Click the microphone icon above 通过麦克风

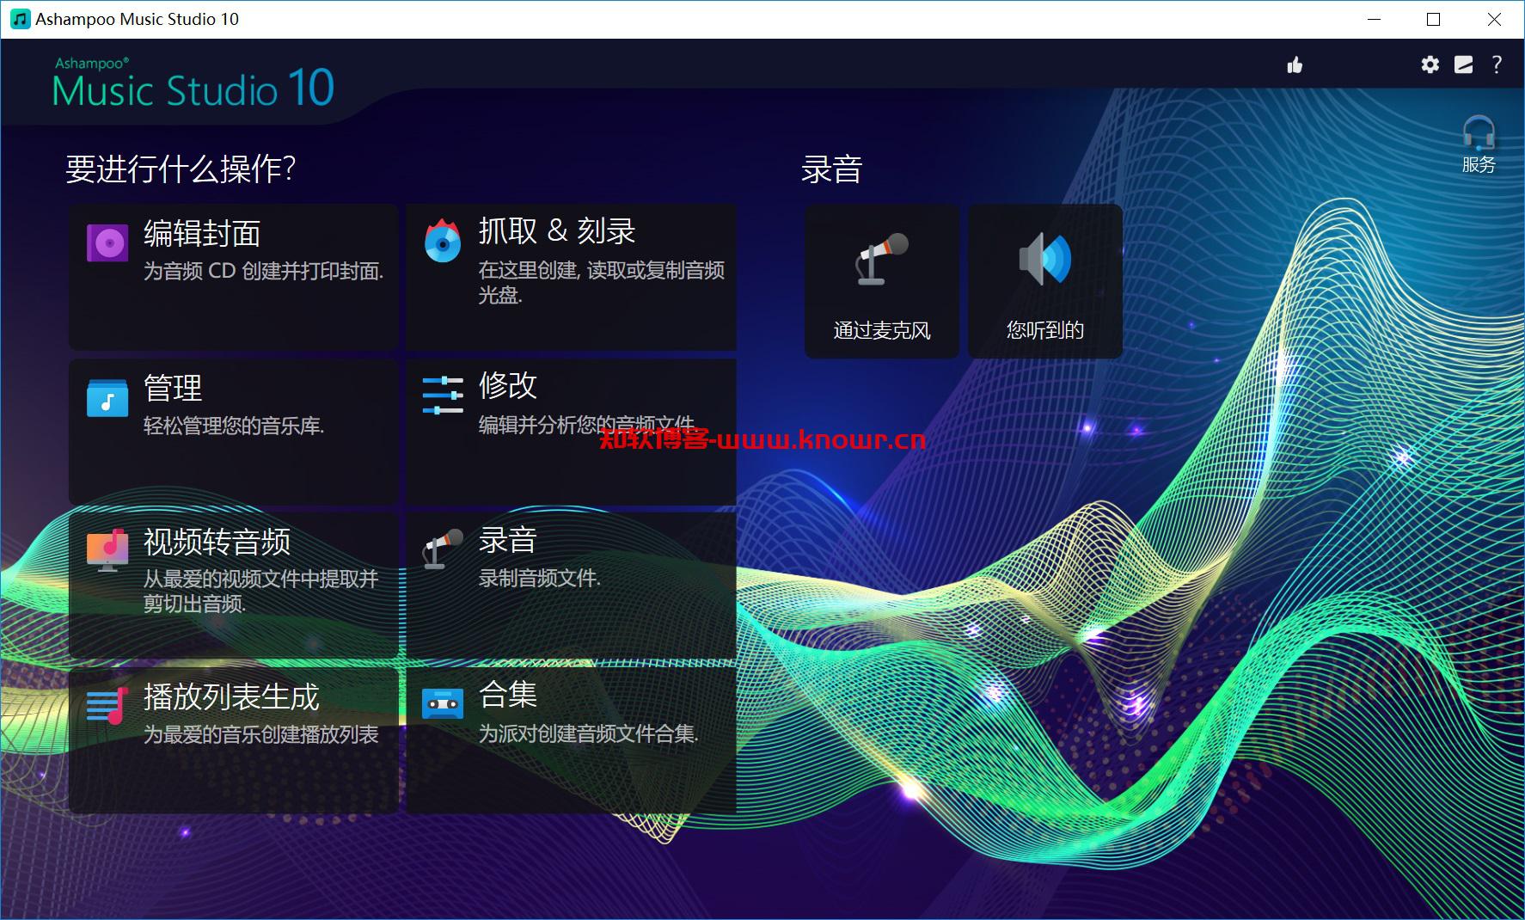click(x=882, y=258)
